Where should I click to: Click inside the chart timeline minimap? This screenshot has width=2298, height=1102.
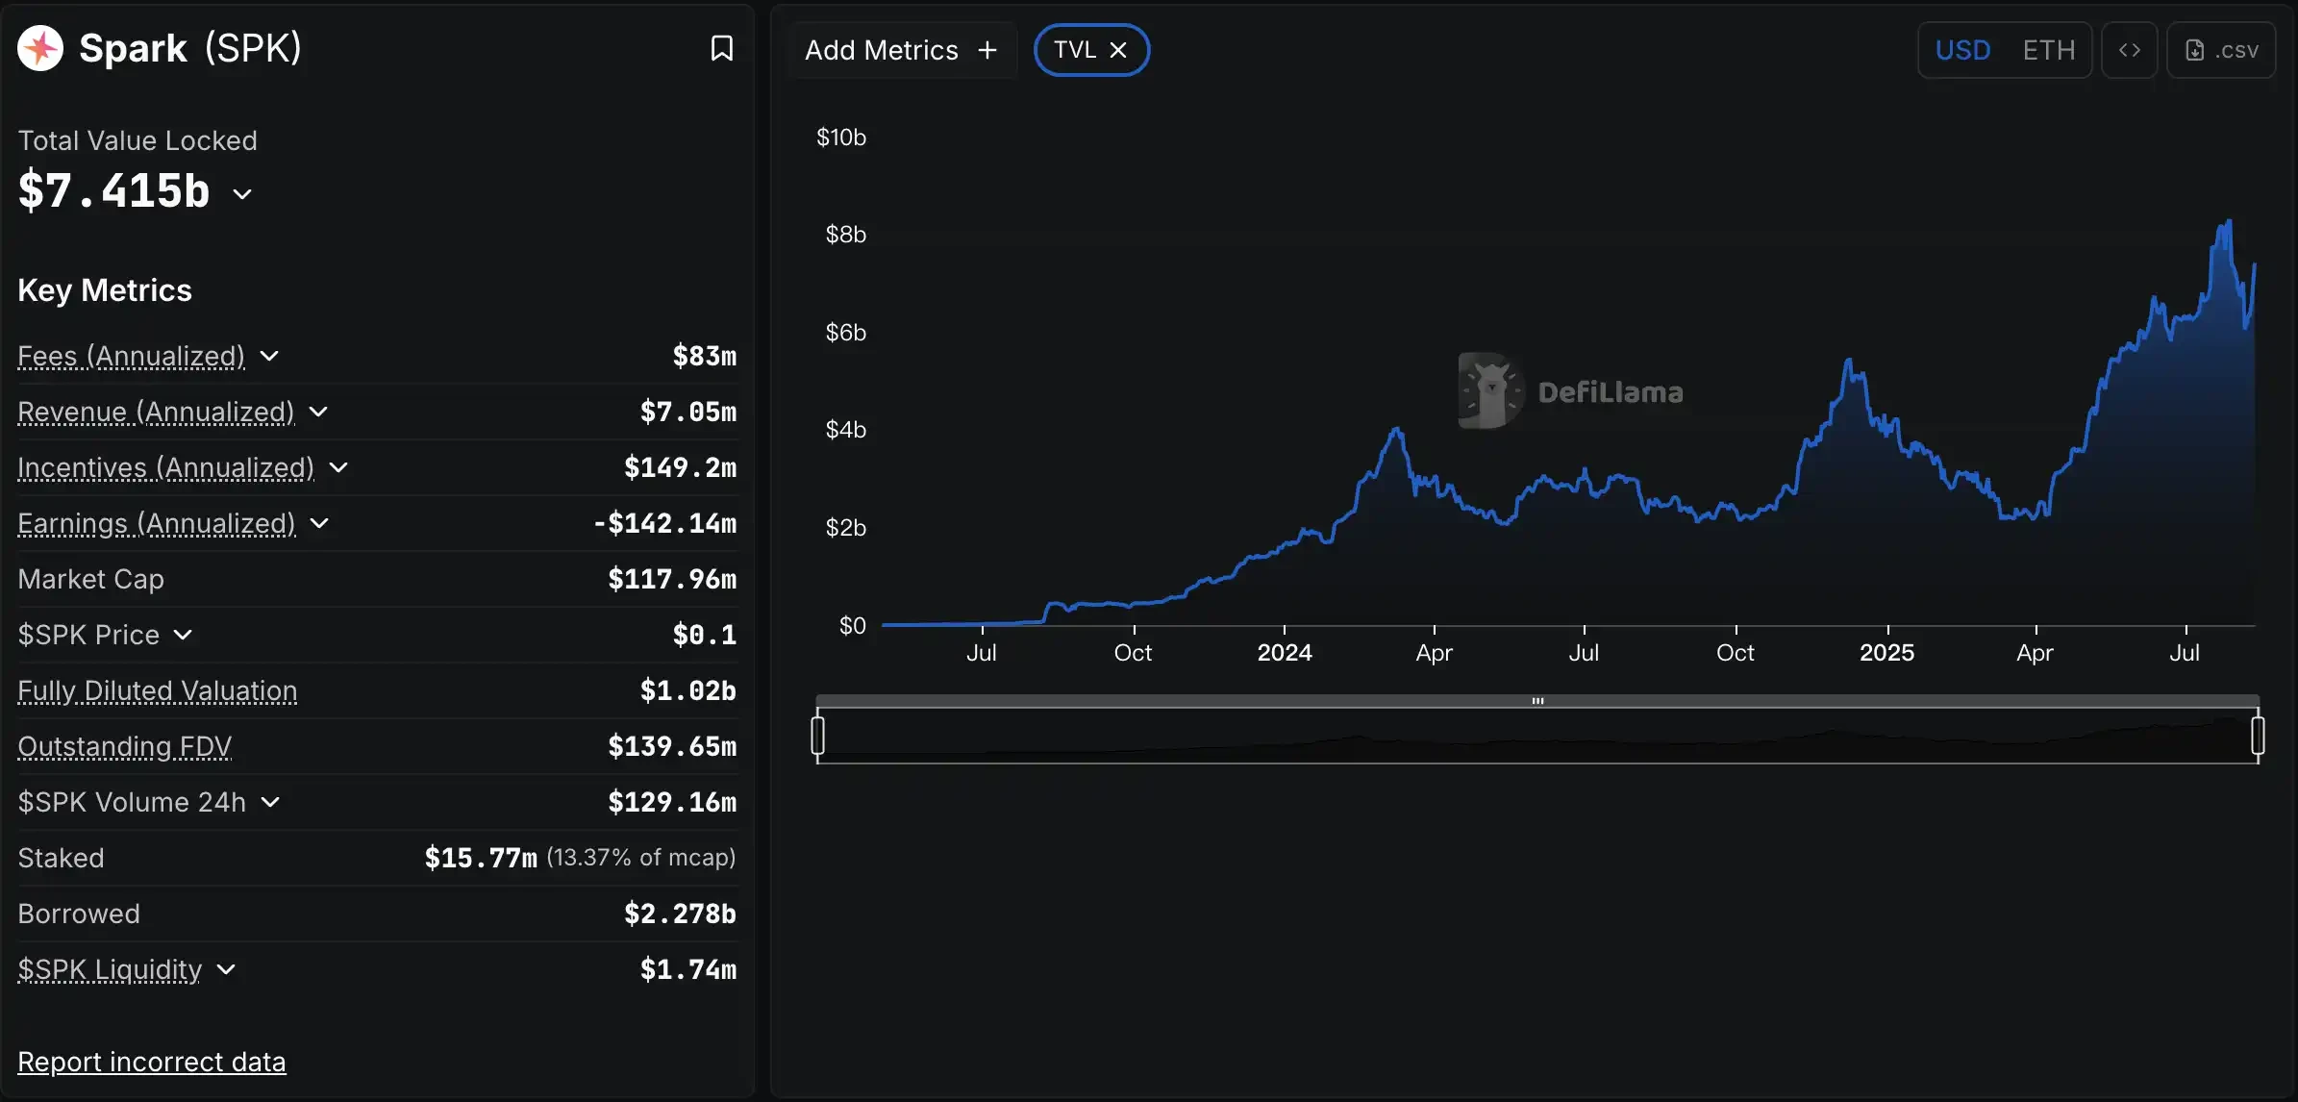click(x=1538, y=734)
